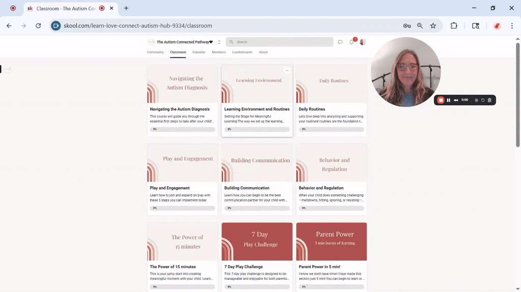The height and width of the screenshot is (292, 521).
Task: Stop the screen recording
Action: pyautogui.click(x=441, y=100)
